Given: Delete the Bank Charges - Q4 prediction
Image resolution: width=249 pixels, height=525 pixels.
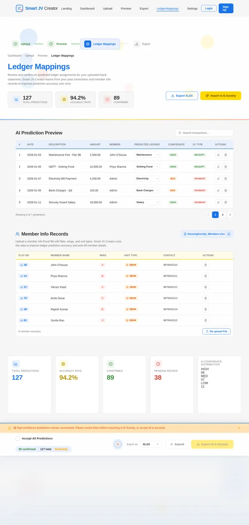Looking at the screenshot, I should tap(226, 190).
